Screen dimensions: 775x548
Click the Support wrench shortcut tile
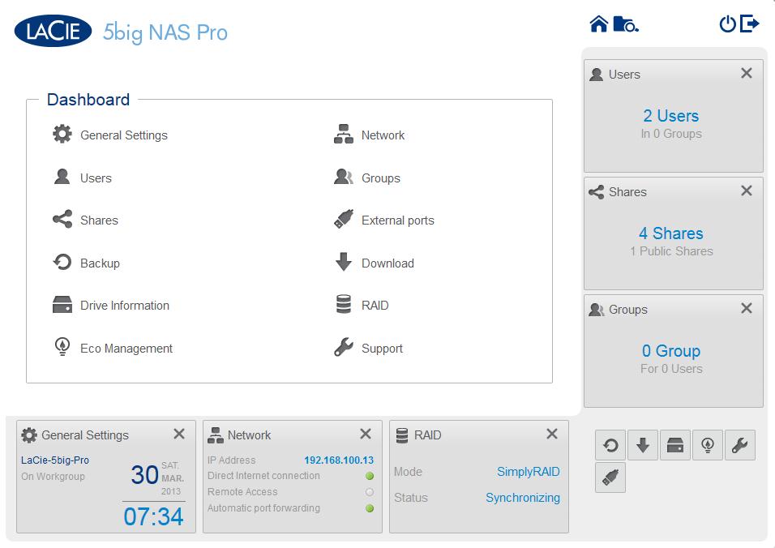[740, 445]
